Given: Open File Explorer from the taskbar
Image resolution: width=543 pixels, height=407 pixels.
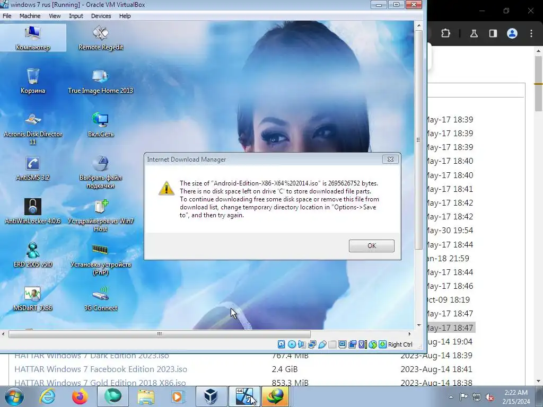Looking at the screenshot, I should click(146, 396).
